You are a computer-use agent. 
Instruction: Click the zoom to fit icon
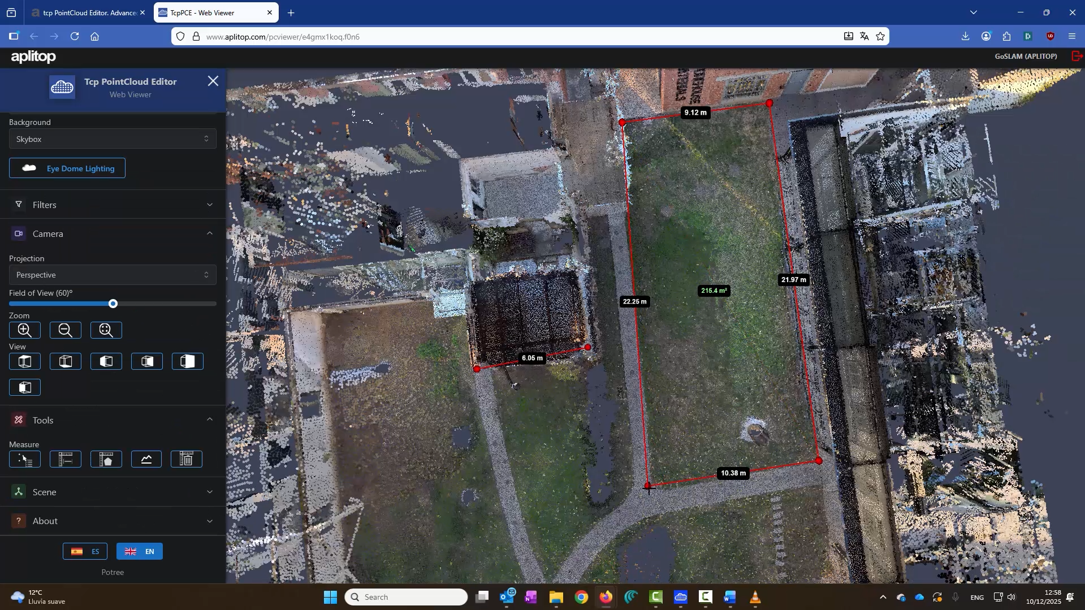(x=106, y=330)
